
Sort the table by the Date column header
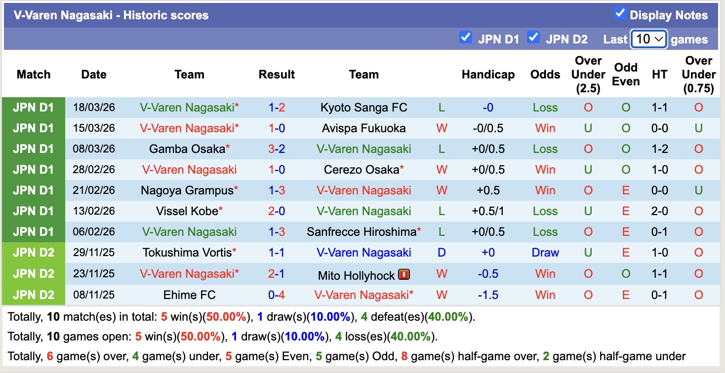pyautogui.click(x=93, y=75)
